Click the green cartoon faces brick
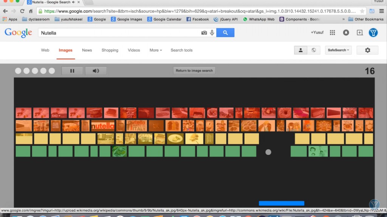This screenshot has width=387, height=217. pyautogui.click(x=318, y=151)
